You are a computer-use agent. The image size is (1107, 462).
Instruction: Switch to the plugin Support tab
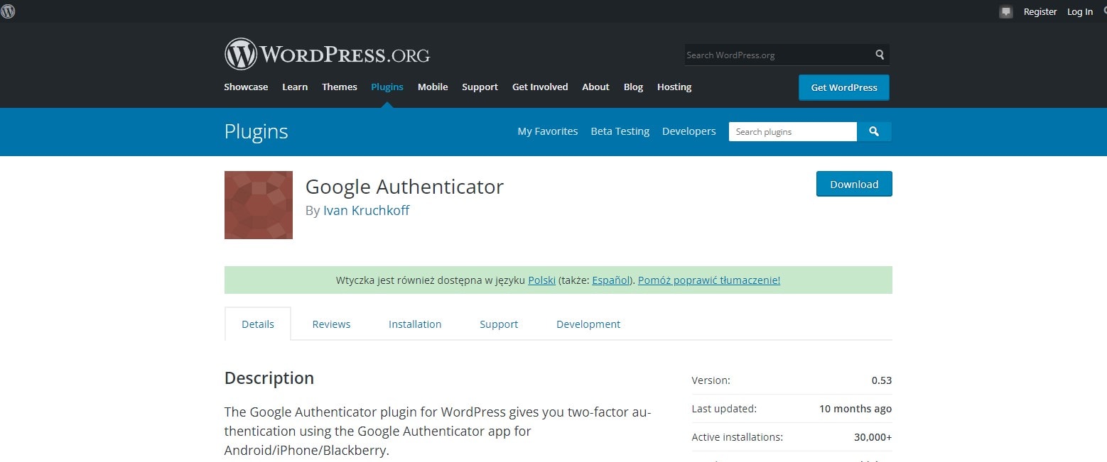point(499,324)
